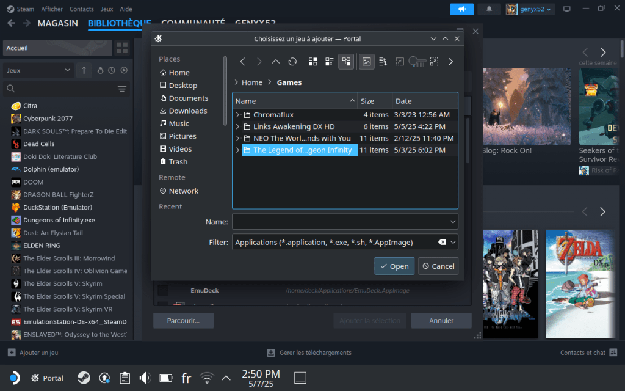Go to parent folder with up arrow
This screenshot has width=625, height=391.
(276, 62)
